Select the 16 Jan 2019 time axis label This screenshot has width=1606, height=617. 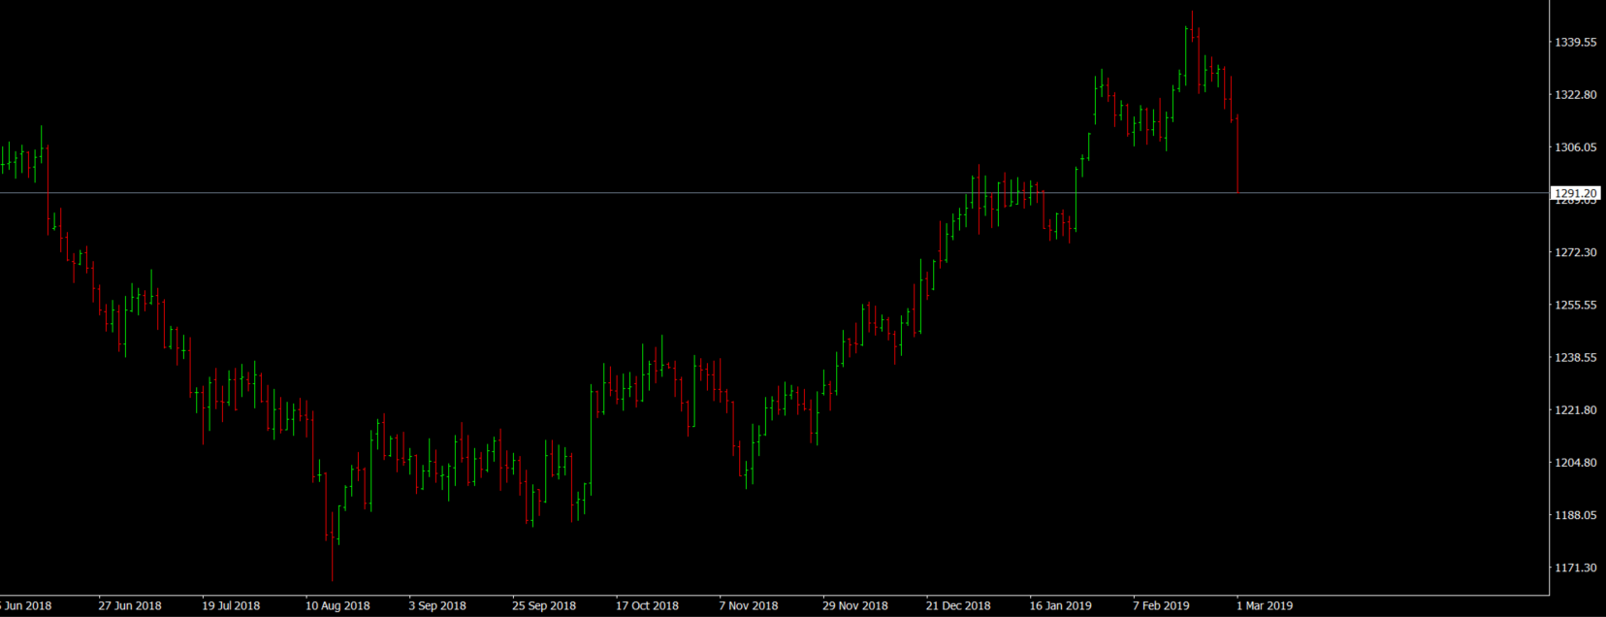click(x=1061, y=605)
